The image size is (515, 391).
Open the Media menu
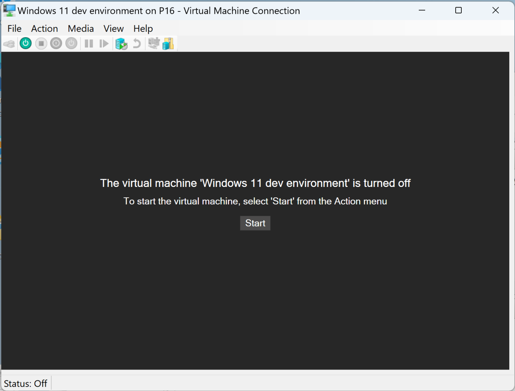(x=80, y=29)
